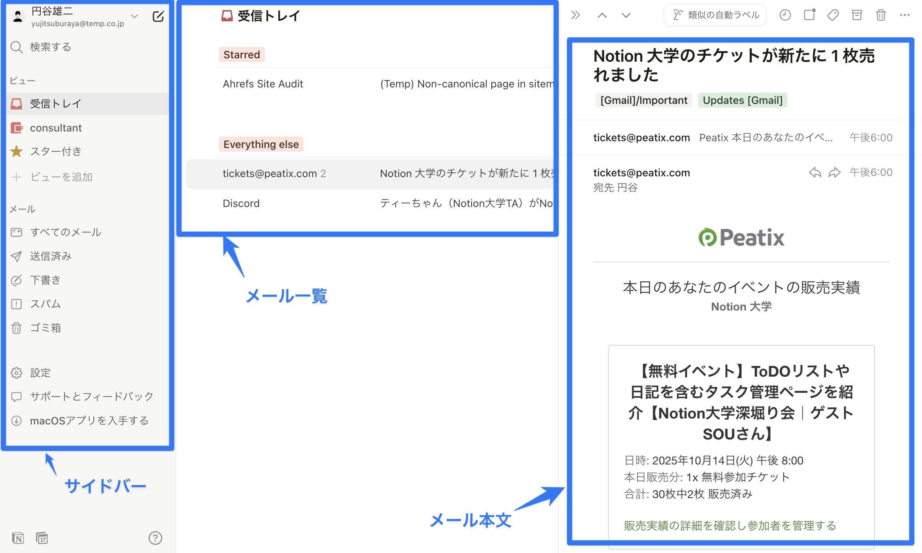Image resolution: width=922 pixels, height=553 pixels.
Task: Open Notion Calendar icon at sidebar bottom
Action: point(42,538)
